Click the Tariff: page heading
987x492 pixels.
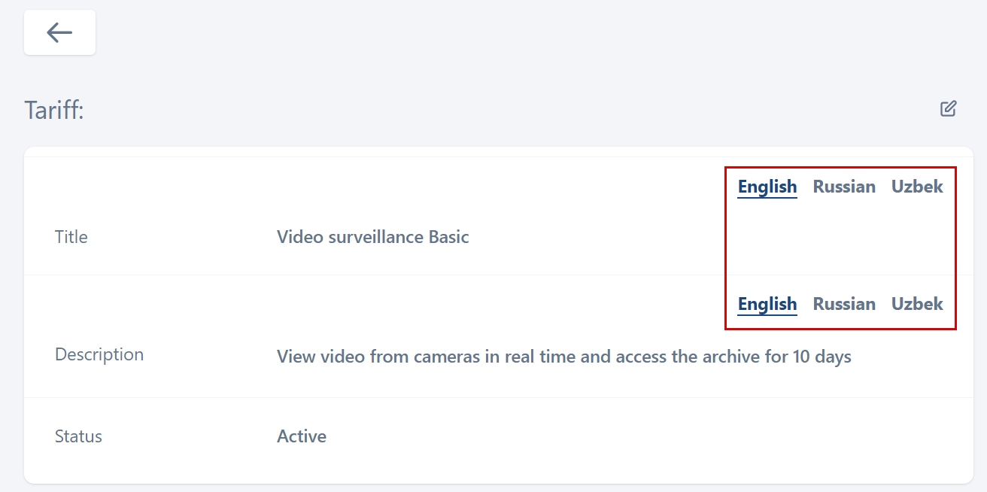click(x=54, y=111)
